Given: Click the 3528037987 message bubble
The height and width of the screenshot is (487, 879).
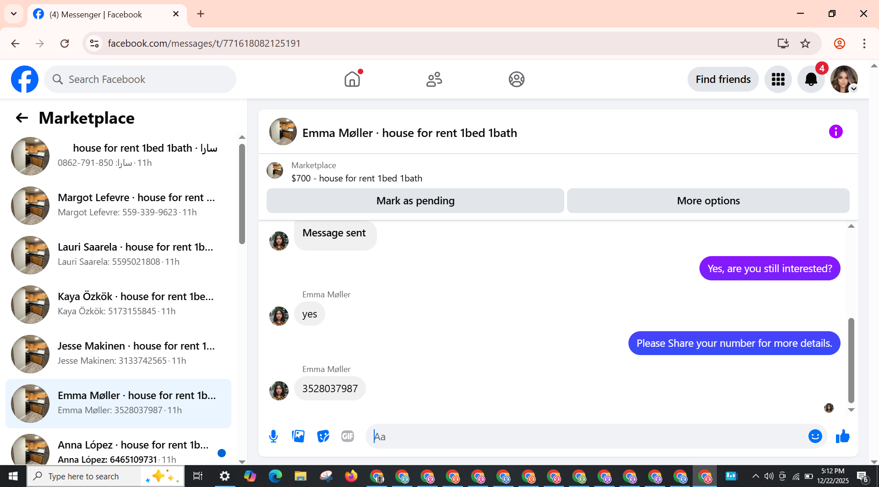Looking at the screenshot, I should [x=330, y=389].
